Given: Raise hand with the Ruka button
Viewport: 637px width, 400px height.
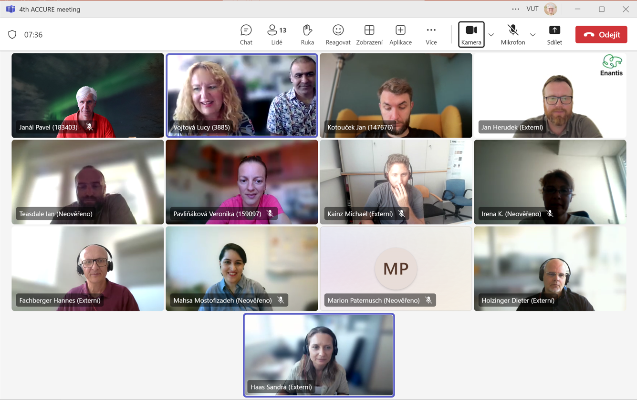Looking at the screenshot, I should point(307,35).
